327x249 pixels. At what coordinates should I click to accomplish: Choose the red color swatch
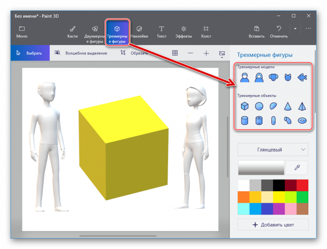pos(302,184)
